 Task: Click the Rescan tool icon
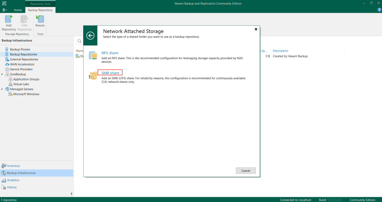(40, 19)
